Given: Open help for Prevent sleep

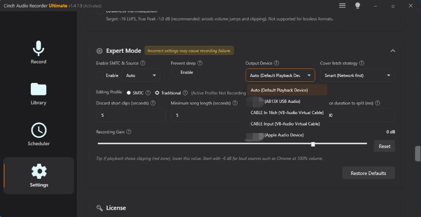Looking at the screenshot, I should tap(200, 63).
